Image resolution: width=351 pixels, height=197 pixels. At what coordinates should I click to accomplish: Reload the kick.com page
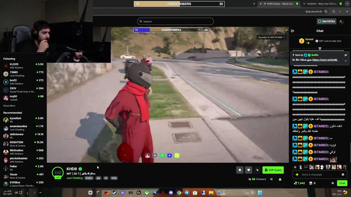[334, 11]
